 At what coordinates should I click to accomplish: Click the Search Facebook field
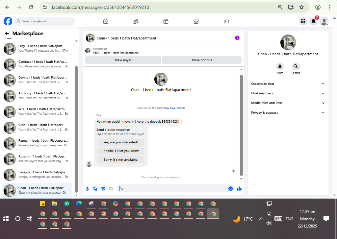[x=45, y=21]
